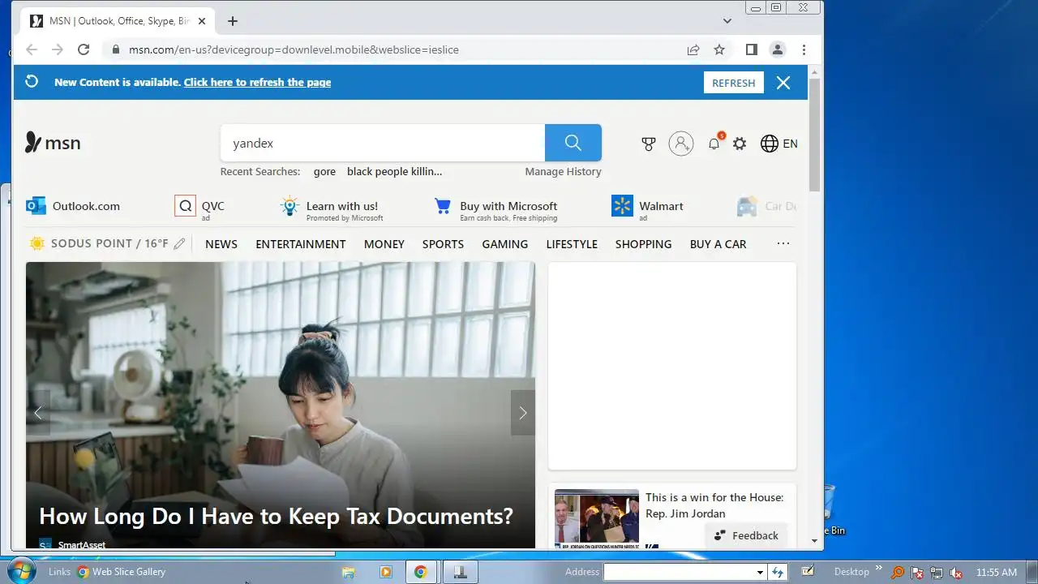The width and height of the screenshot is (1038, 584).
Task: Open the ENTERTAINMENT section
Action: coord(301,244)
